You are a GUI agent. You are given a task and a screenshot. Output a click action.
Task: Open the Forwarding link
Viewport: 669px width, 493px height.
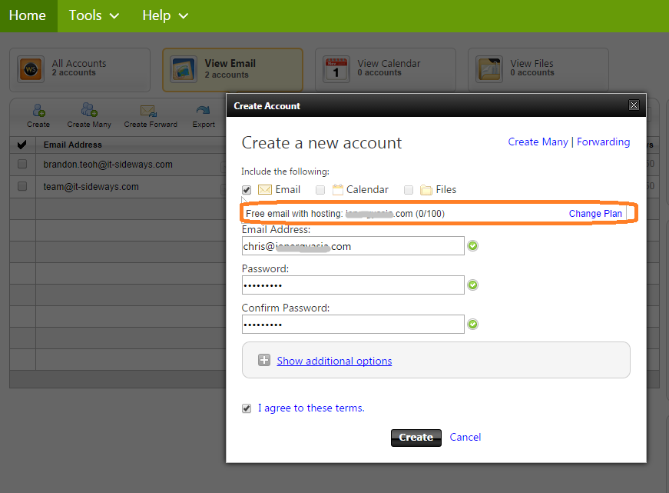[603, 142]
